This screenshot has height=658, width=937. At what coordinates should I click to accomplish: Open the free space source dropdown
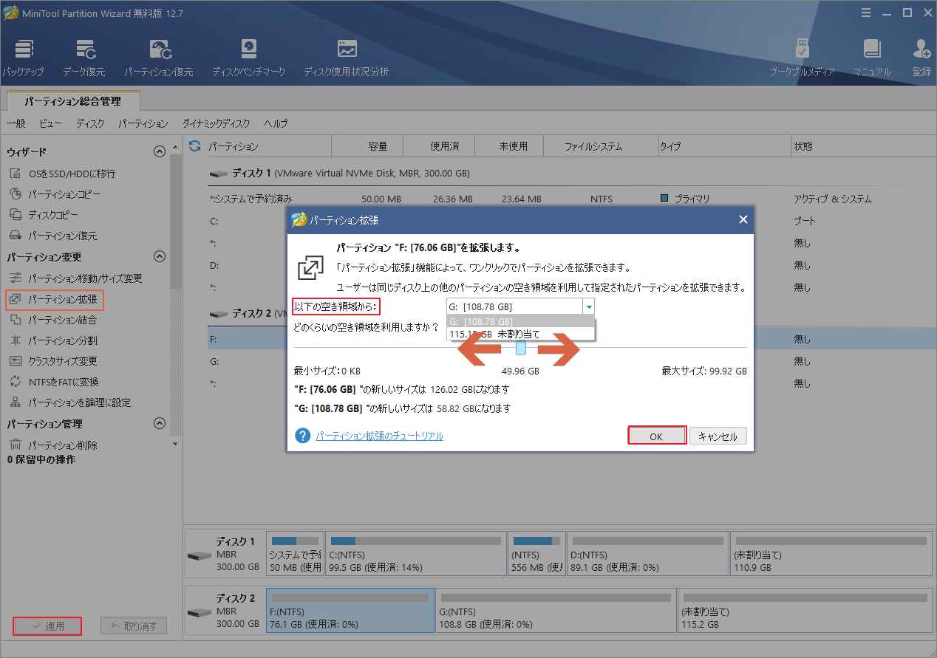click(588, 306)
